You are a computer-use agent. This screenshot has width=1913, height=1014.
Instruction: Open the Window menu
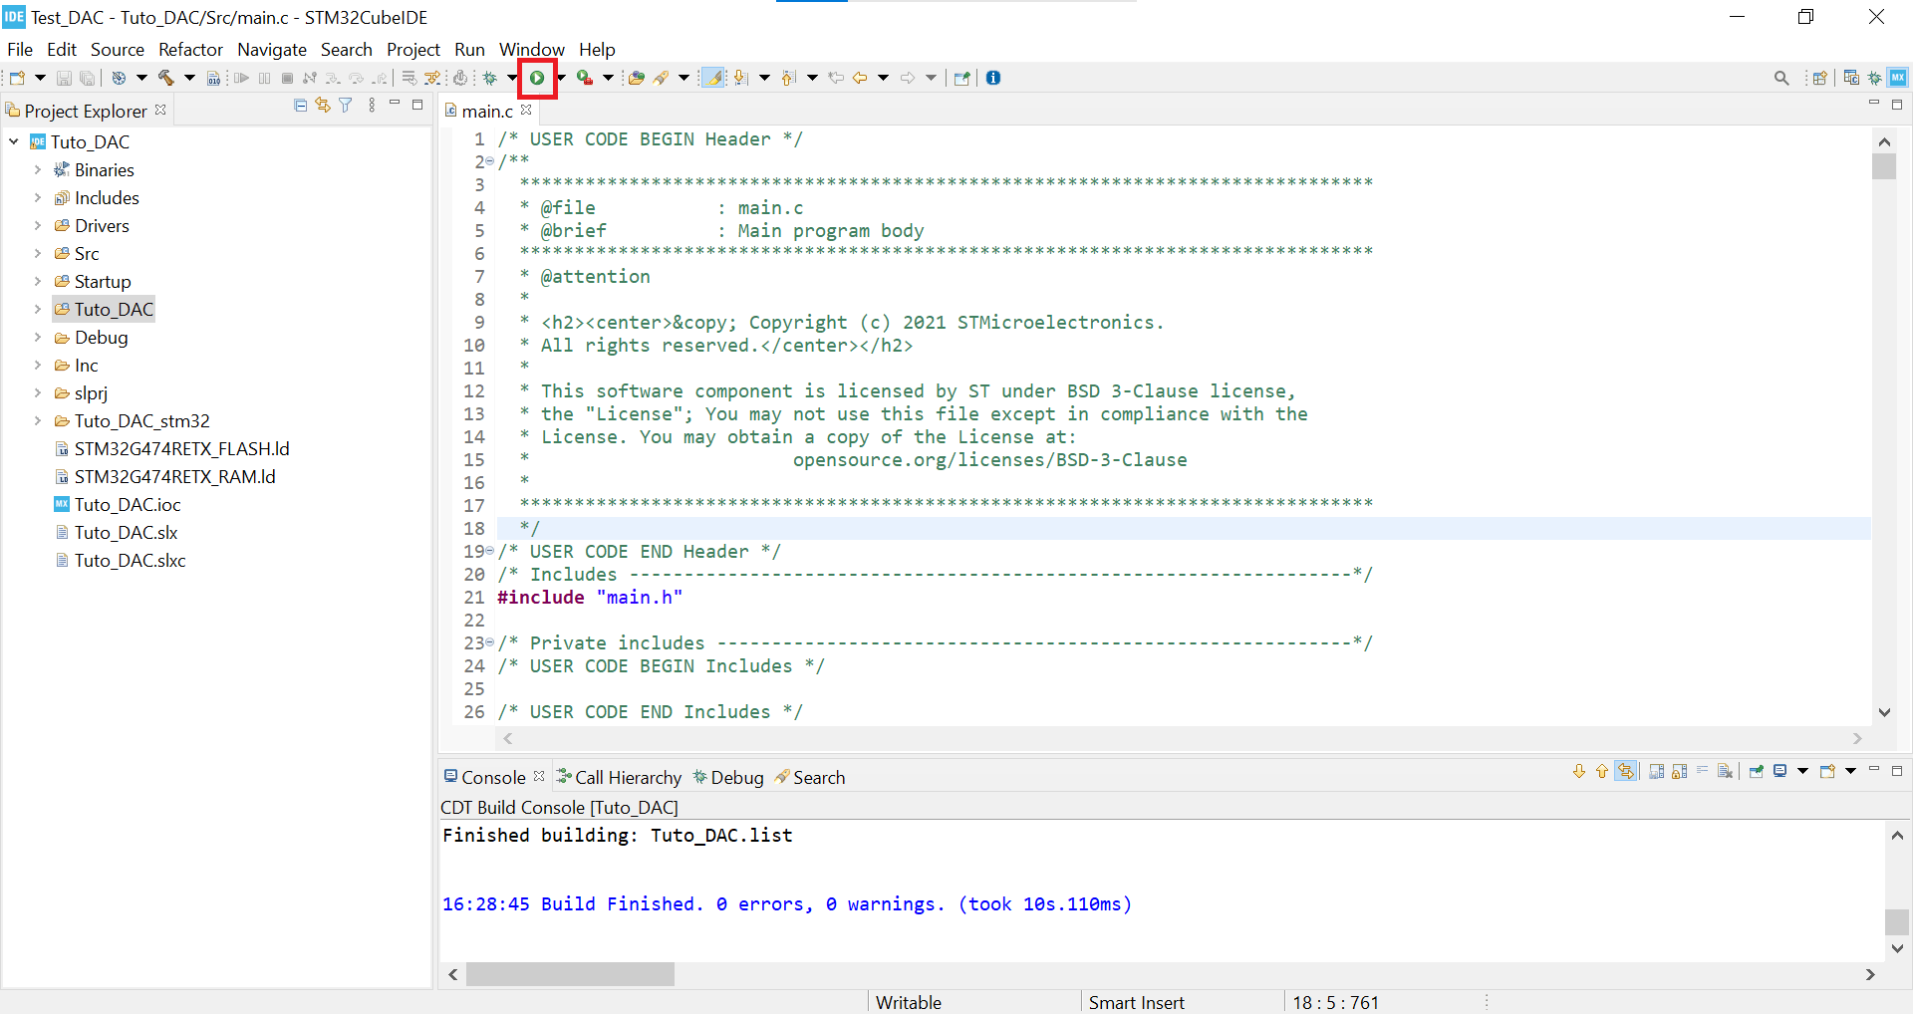tap(531, 50)
